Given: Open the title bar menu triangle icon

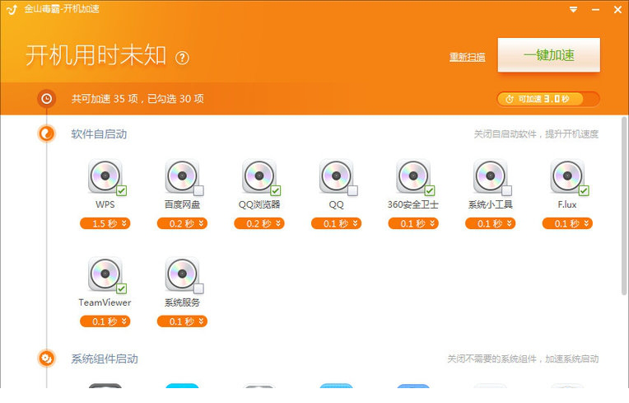Looking at the screenshot, I should 574,10.
